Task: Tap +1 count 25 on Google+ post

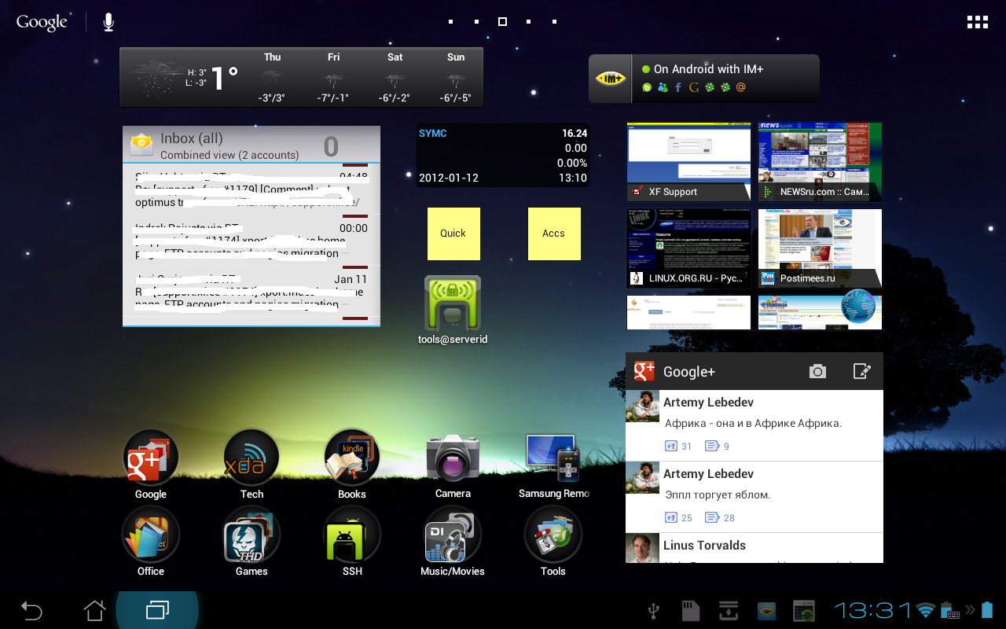Action: (678, 517)
